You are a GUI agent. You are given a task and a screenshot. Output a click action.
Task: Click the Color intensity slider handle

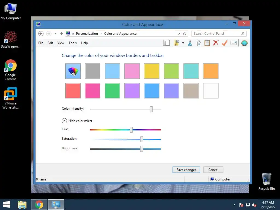click(151, 109)
